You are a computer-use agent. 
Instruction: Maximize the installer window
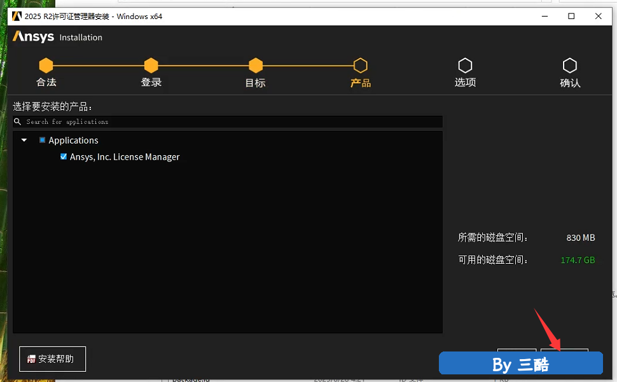point(571,16)
